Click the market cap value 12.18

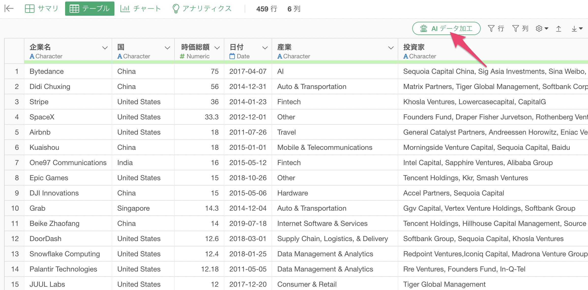210,269
